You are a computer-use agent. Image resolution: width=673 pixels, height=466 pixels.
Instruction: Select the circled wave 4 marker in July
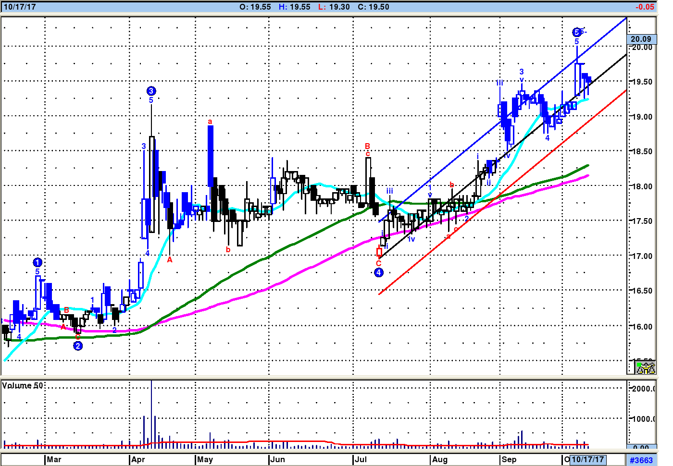pos(379,272)
